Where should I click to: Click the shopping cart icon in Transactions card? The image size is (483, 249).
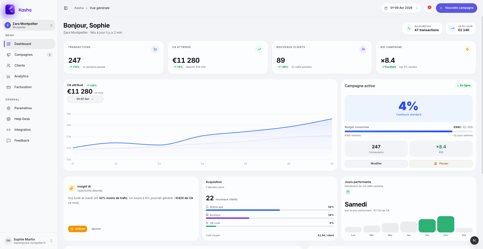tap(155, 49)
